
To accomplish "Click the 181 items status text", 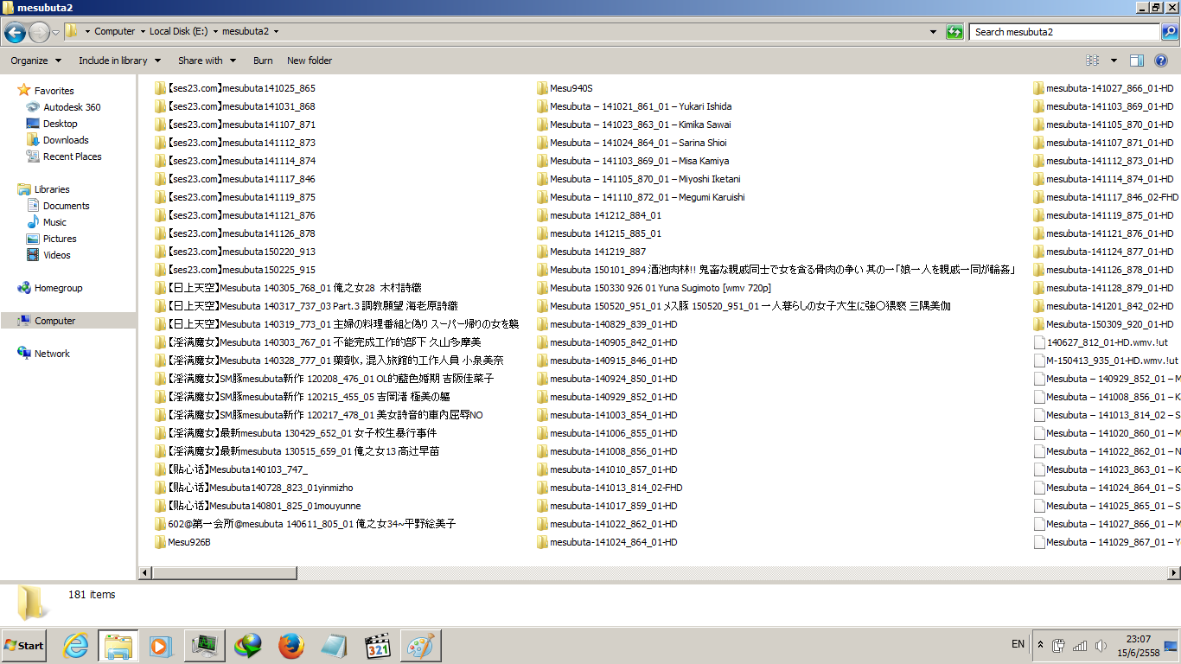I will pos(92,595).
